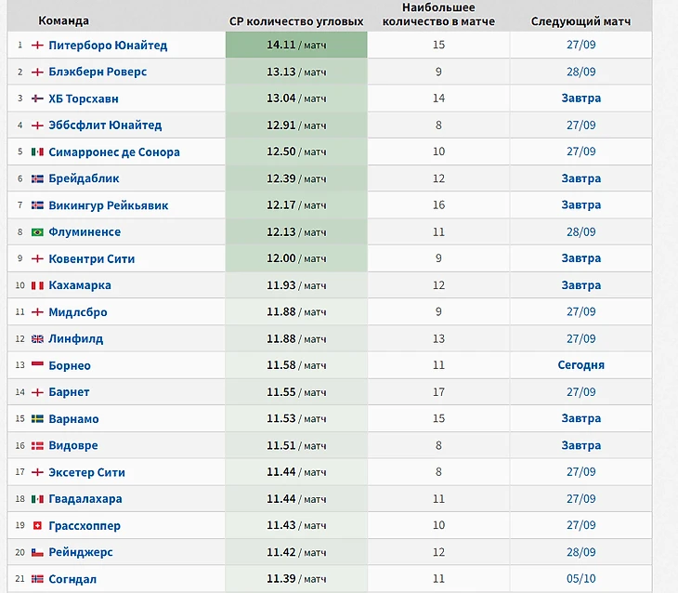Viewport: 678px width, 593px height.
Task: Click the Iceland flag next to Брейдаблик
Action: 37,178
